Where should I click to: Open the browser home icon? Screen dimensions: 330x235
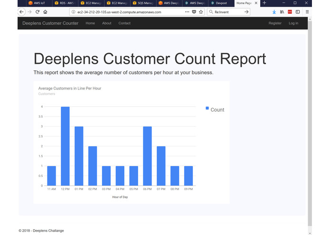[x=45, y=12]
